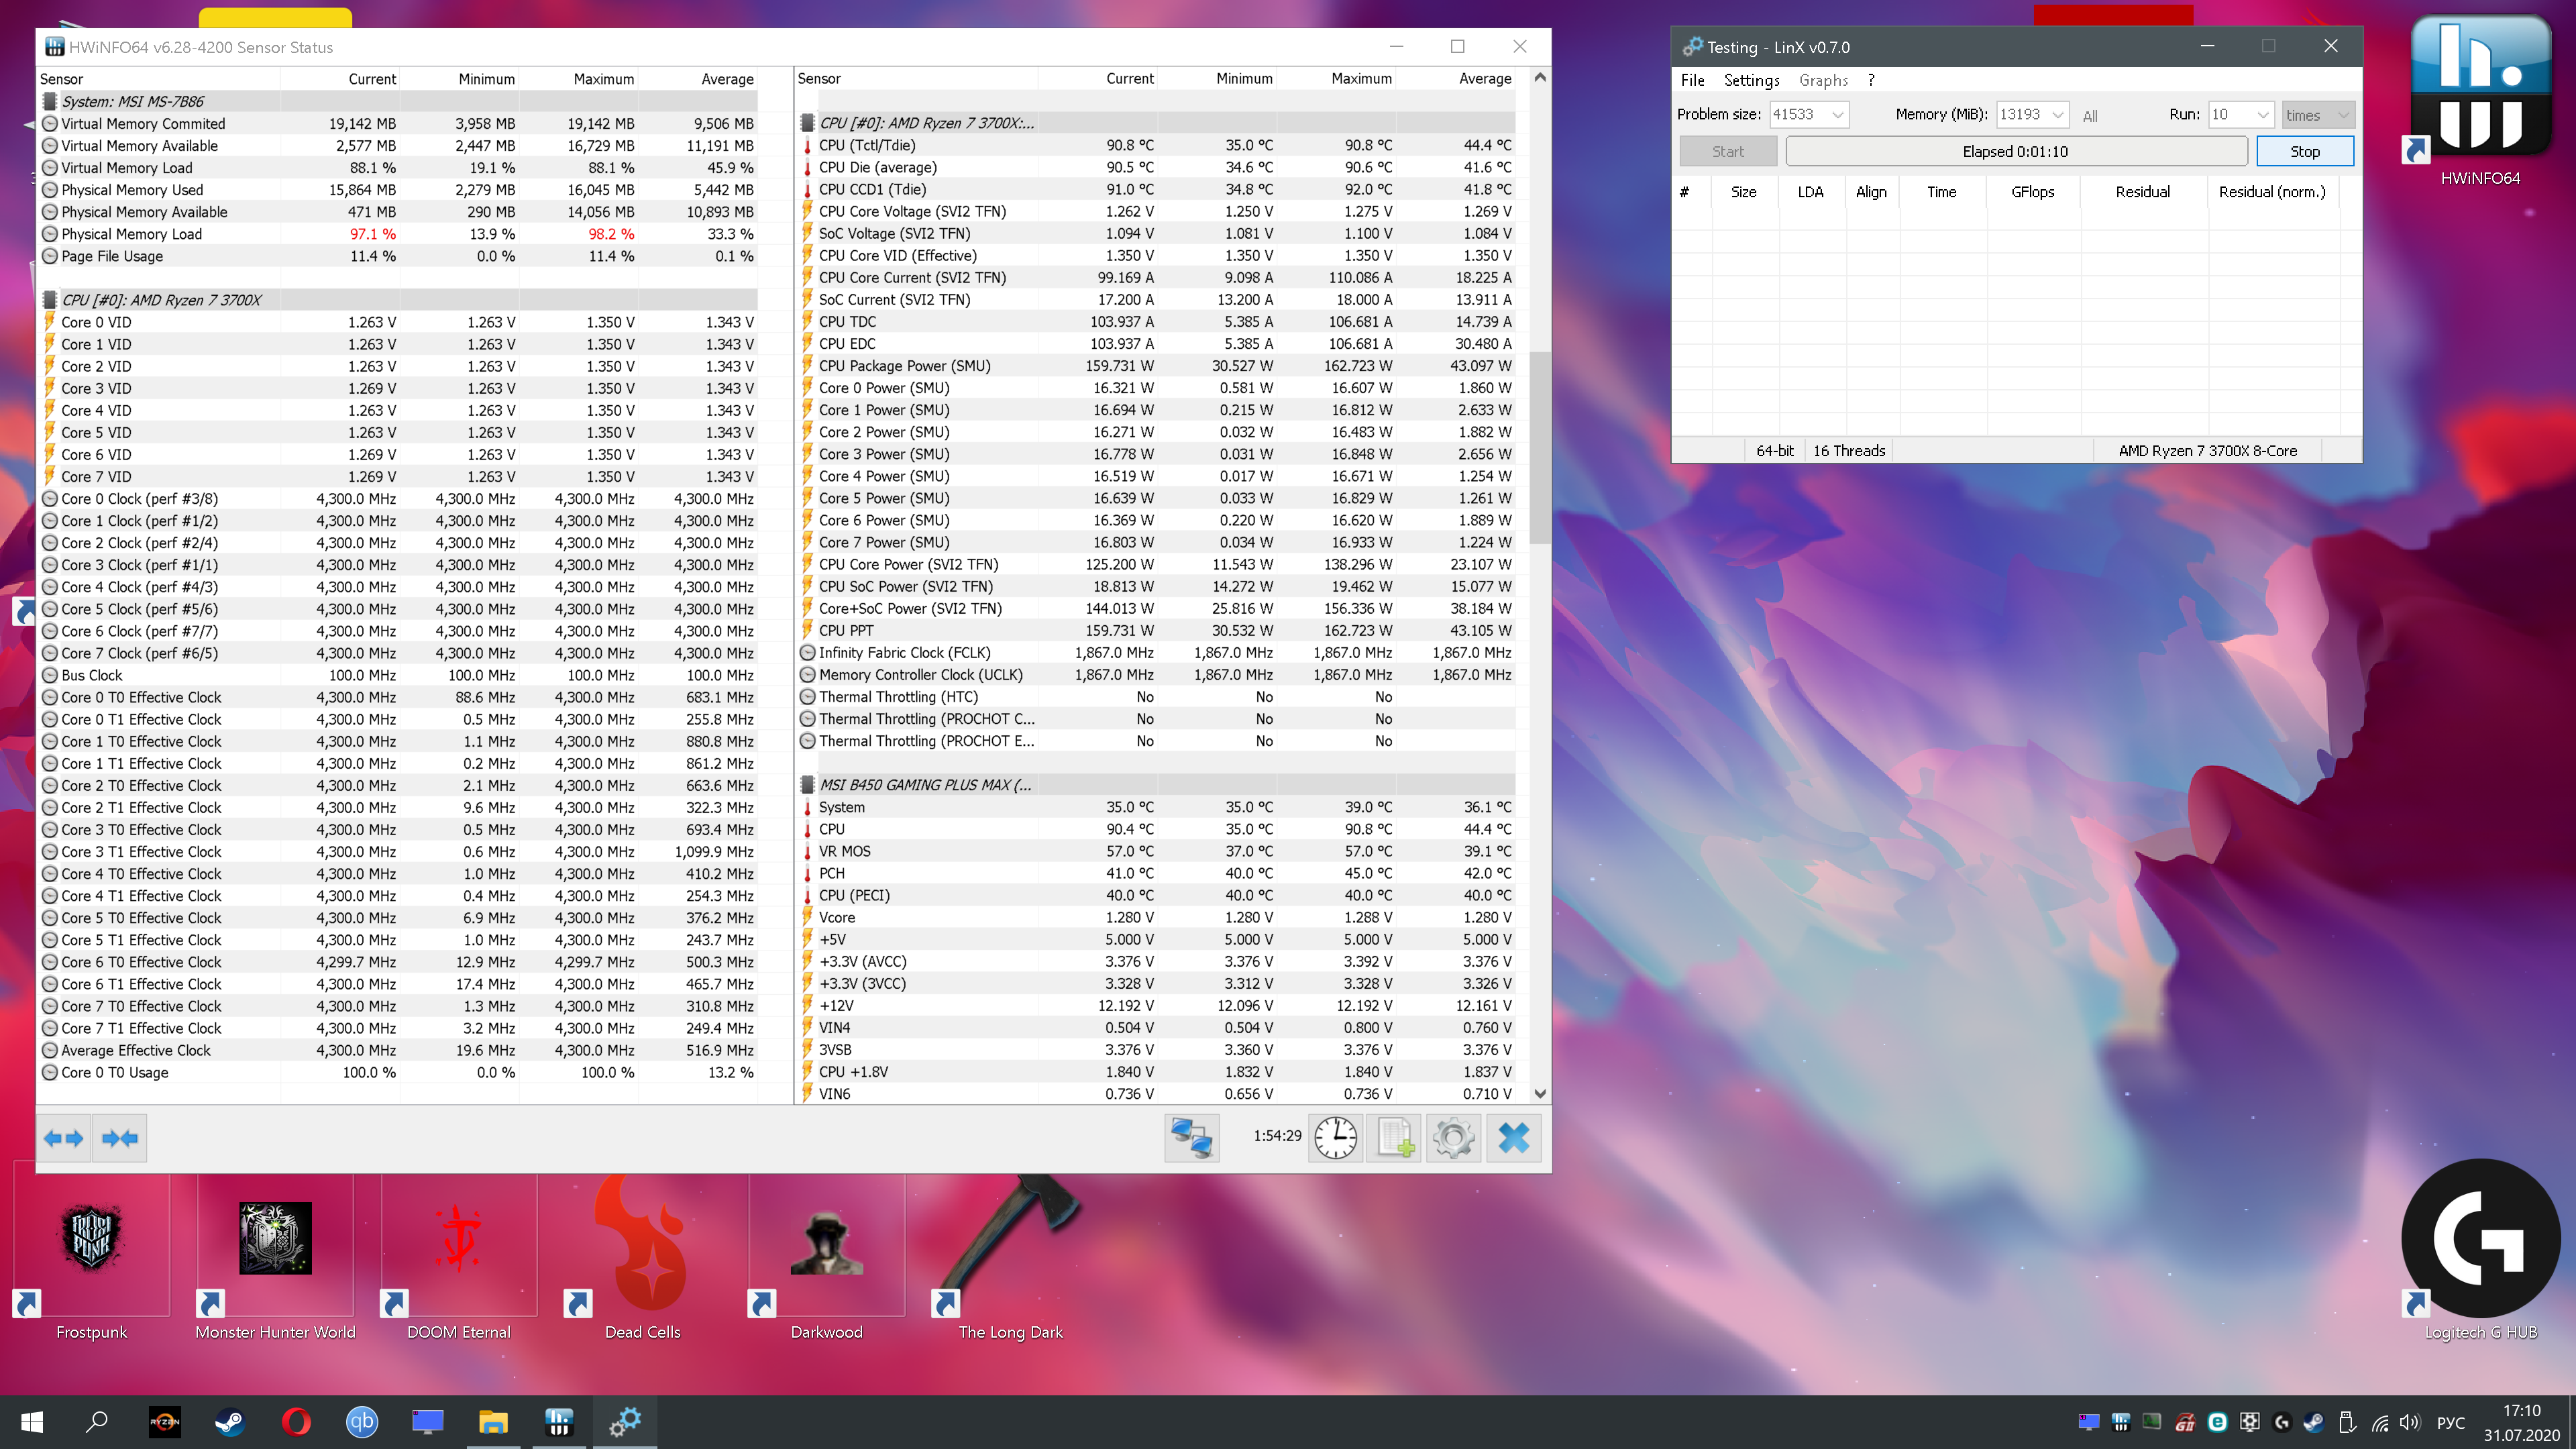Click All memory link in LinX
The height and width of the screenshot is (1449, 2576).
pyautogui.click(x=2089, y=116)
